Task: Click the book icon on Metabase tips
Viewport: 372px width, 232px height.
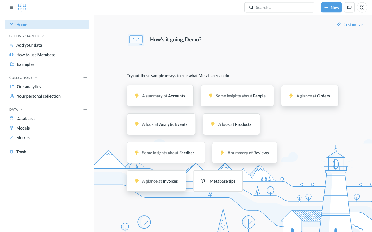Action: [203, 181]
